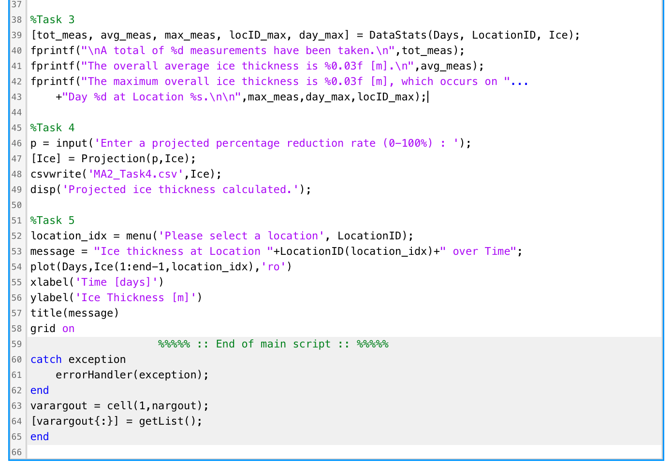Click the final end keyword on line 65
Viewport: 672px width, 472px height.
tap(39, 436)
